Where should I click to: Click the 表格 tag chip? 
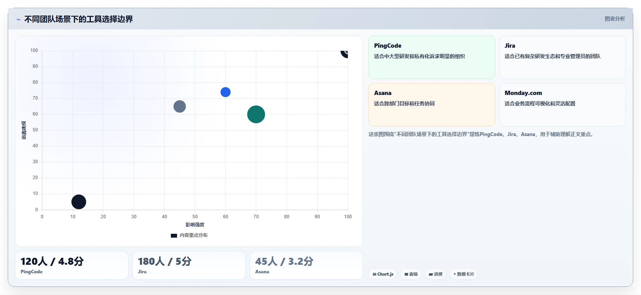click(411, 274)
